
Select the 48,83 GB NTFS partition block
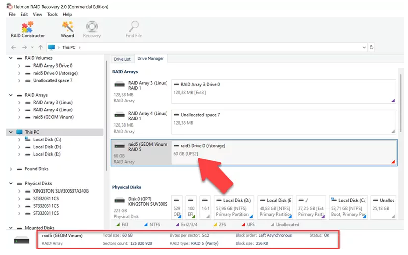[x=275, y=207]
